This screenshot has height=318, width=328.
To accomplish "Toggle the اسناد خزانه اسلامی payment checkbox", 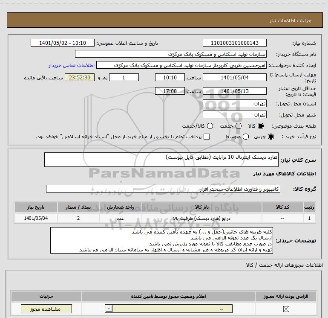I will click(207, 137).
